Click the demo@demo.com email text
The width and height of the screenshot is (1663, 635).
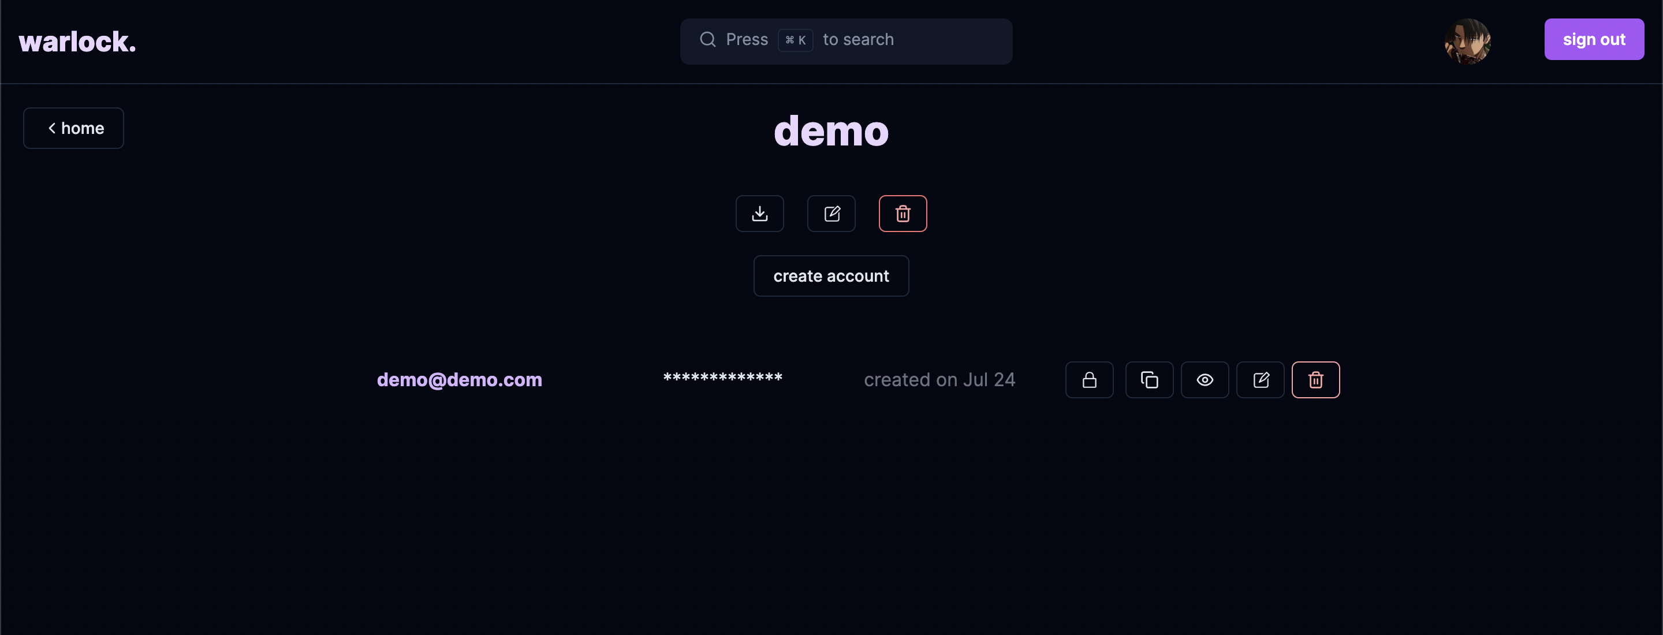[459, 380]
